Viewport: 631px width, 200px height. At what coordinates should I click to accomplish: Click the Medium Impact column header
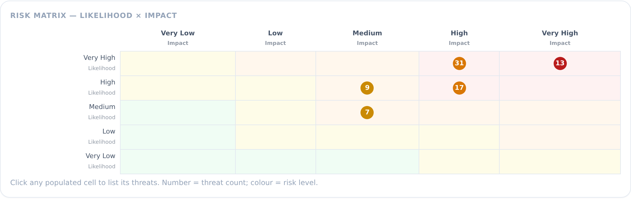click(x=367, y=38)
